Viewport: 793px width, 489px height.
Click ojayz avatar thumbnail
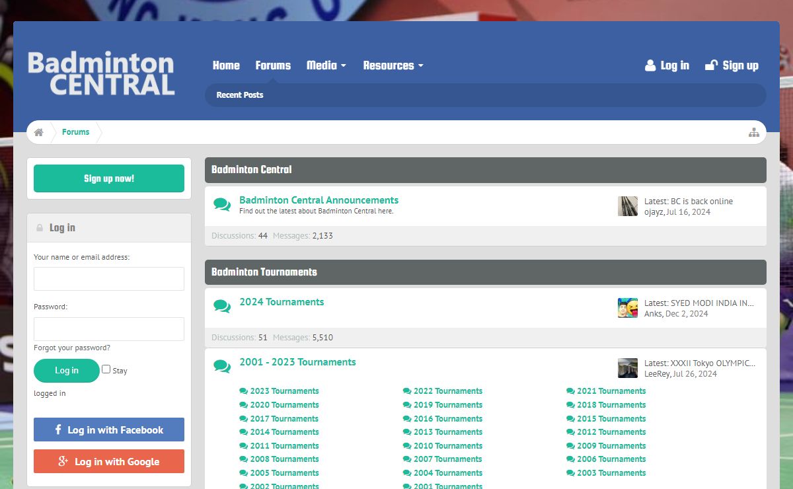[628, 206]
